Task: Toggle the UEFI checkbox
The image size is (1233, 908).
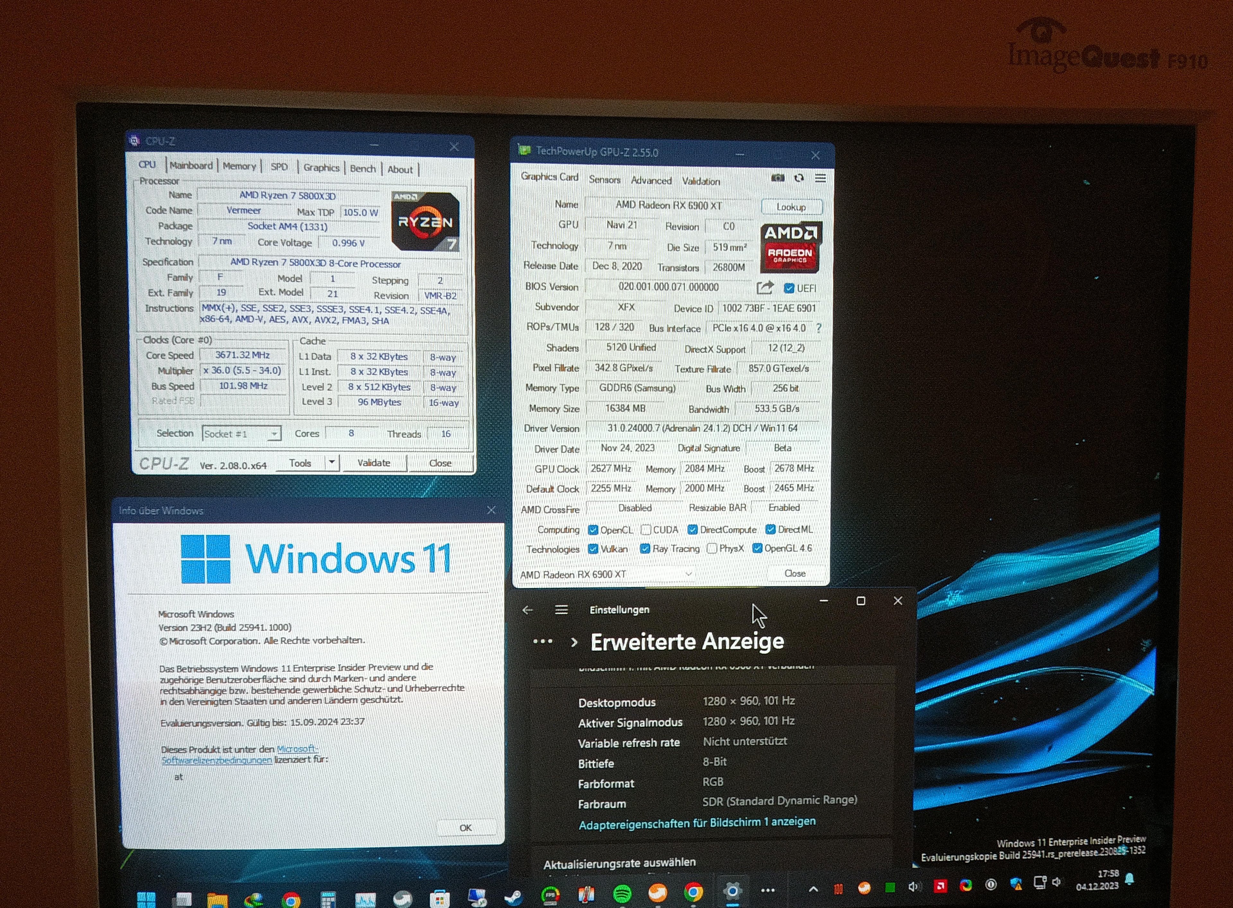Action: [x=789, y=288]
